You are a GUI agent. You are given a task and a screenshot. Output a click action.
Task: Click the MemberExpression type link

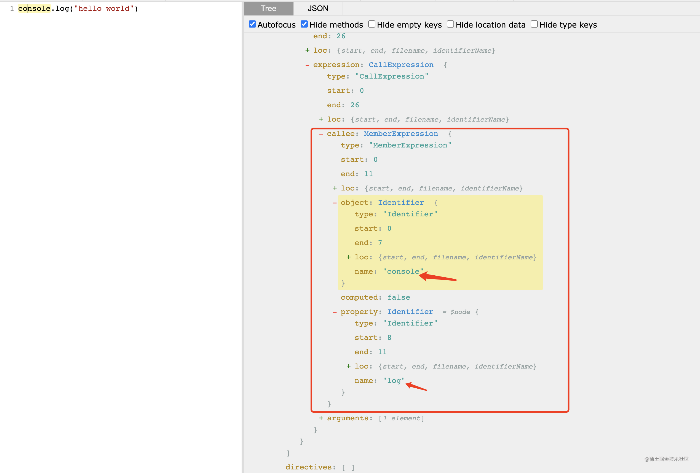coord(400,134)
